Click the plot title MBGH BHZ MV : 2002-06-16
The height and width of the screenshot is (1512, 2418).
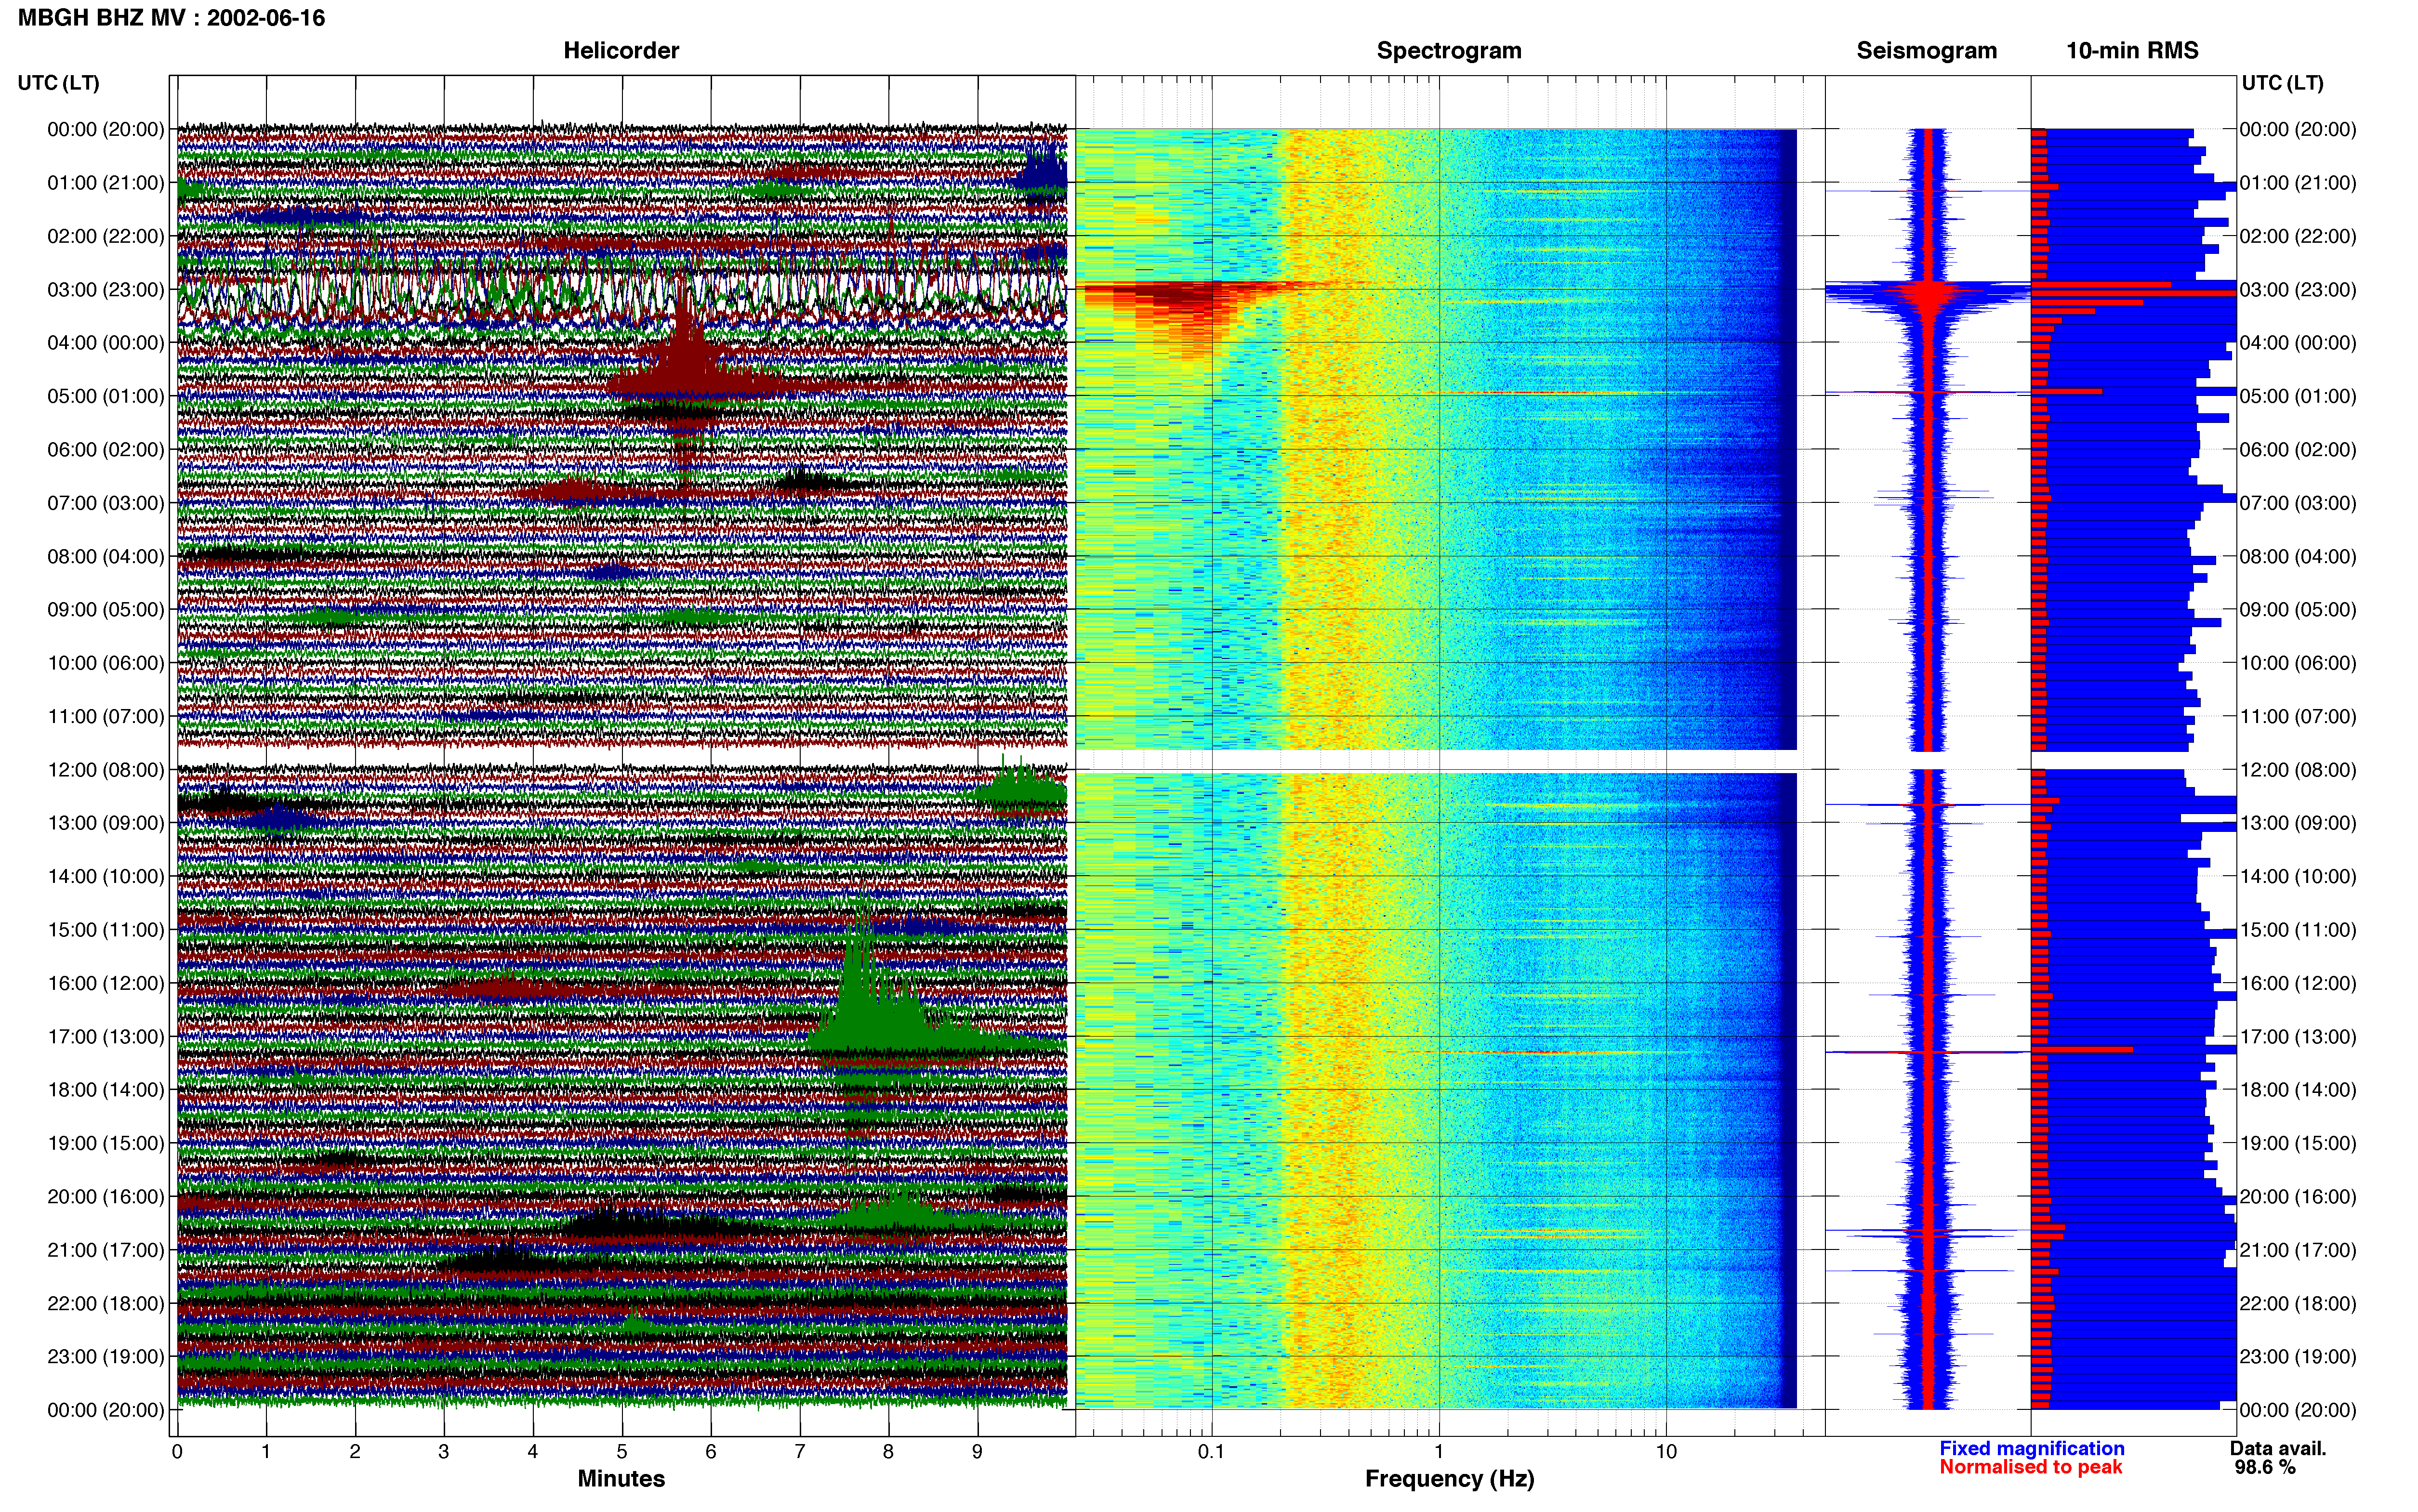(x=171, y=18)
